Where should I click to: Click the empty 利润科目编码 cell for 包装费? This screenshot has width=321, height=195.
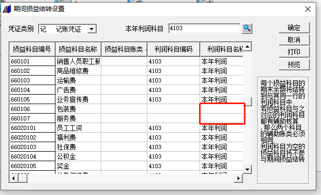point(173,109)
